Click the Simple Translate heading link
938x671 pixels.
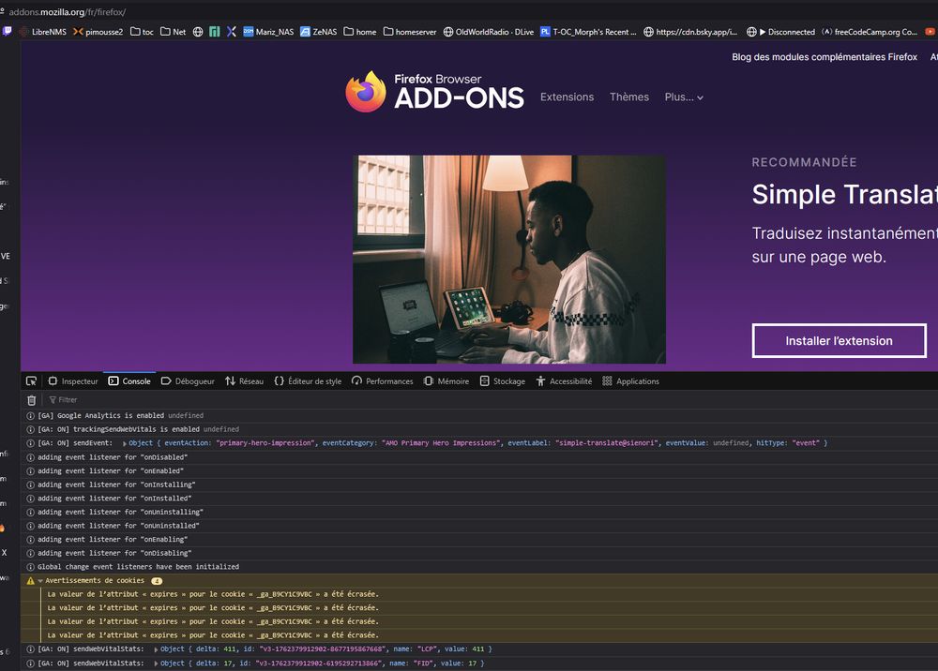845,194
